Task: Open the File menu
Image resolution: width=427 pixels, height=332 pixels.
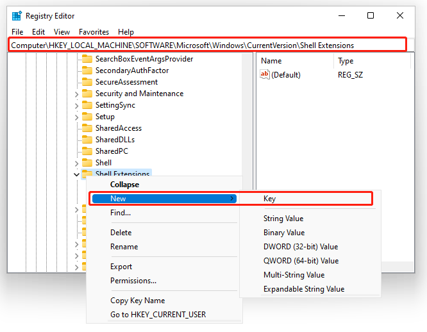Action: coord(17,32)
